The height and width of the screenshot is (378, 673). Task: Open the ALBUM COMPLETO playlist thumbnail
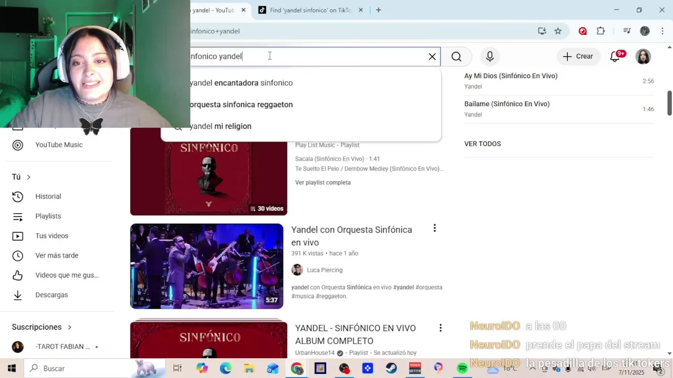pos(209,340)
